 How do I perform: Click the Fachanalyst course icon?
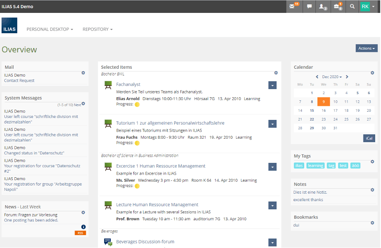(108, 85)
